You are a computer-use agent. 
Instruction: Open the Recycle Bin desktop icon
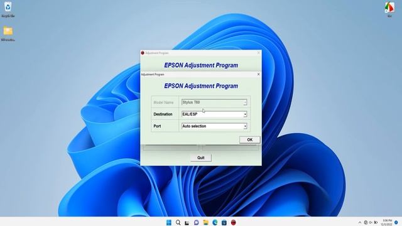click(x=8, y=9)
